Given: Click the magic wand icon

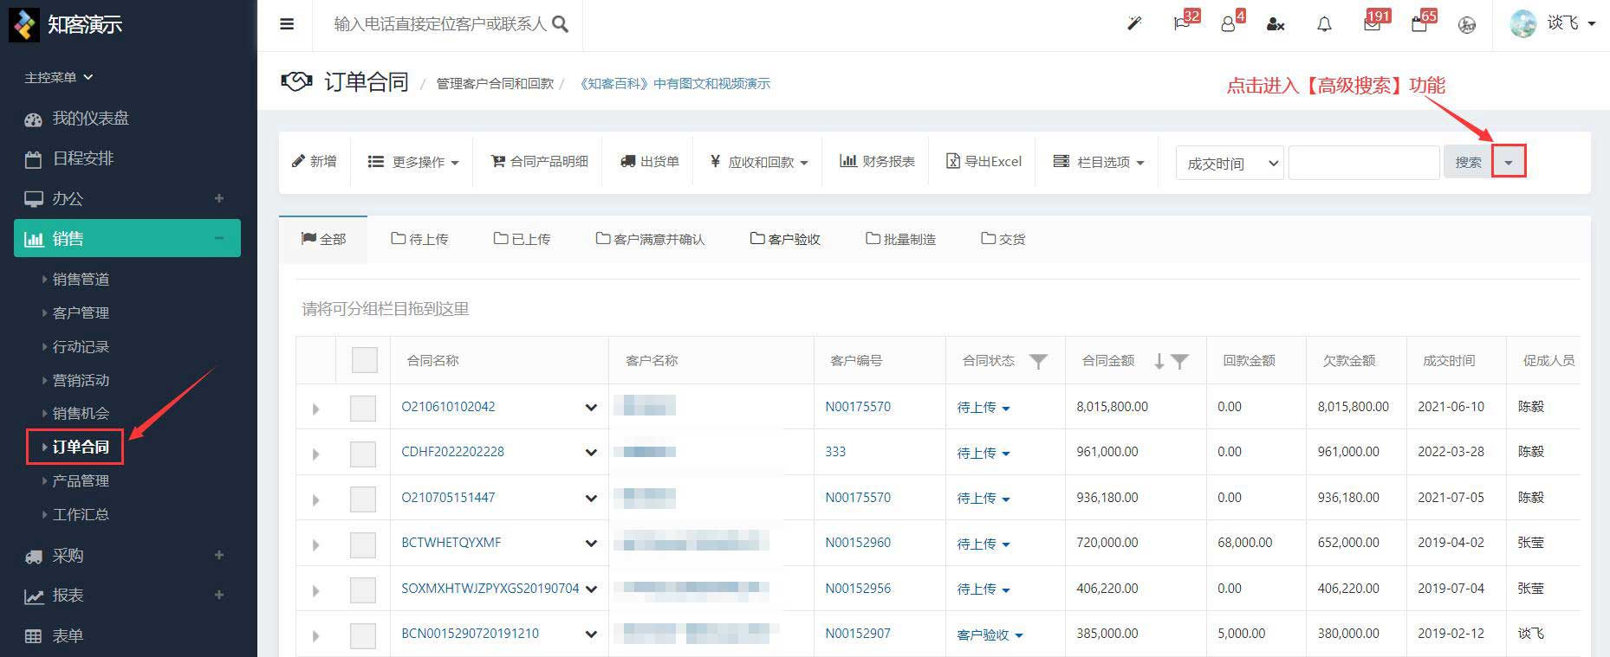Looking at the screenshot, I should click(x=1133, y=24).
